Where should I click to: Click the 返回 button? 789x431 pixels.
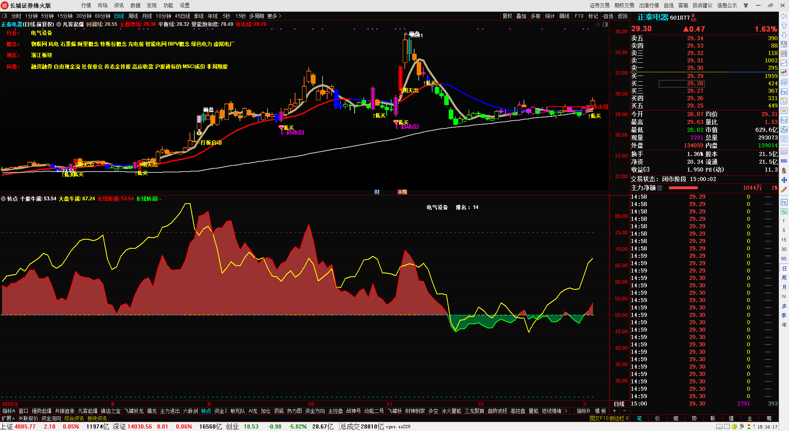(x=623, y=16)
